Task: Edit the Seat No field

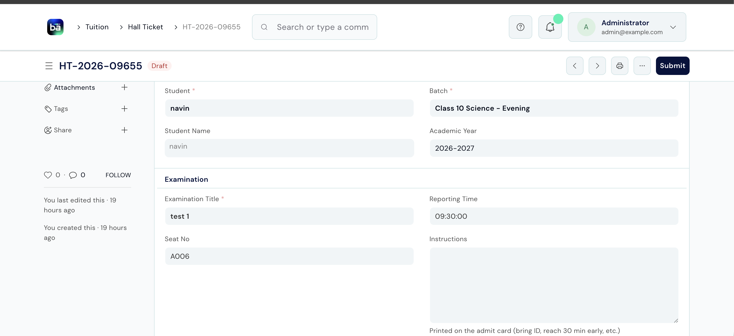Action: 289,256
